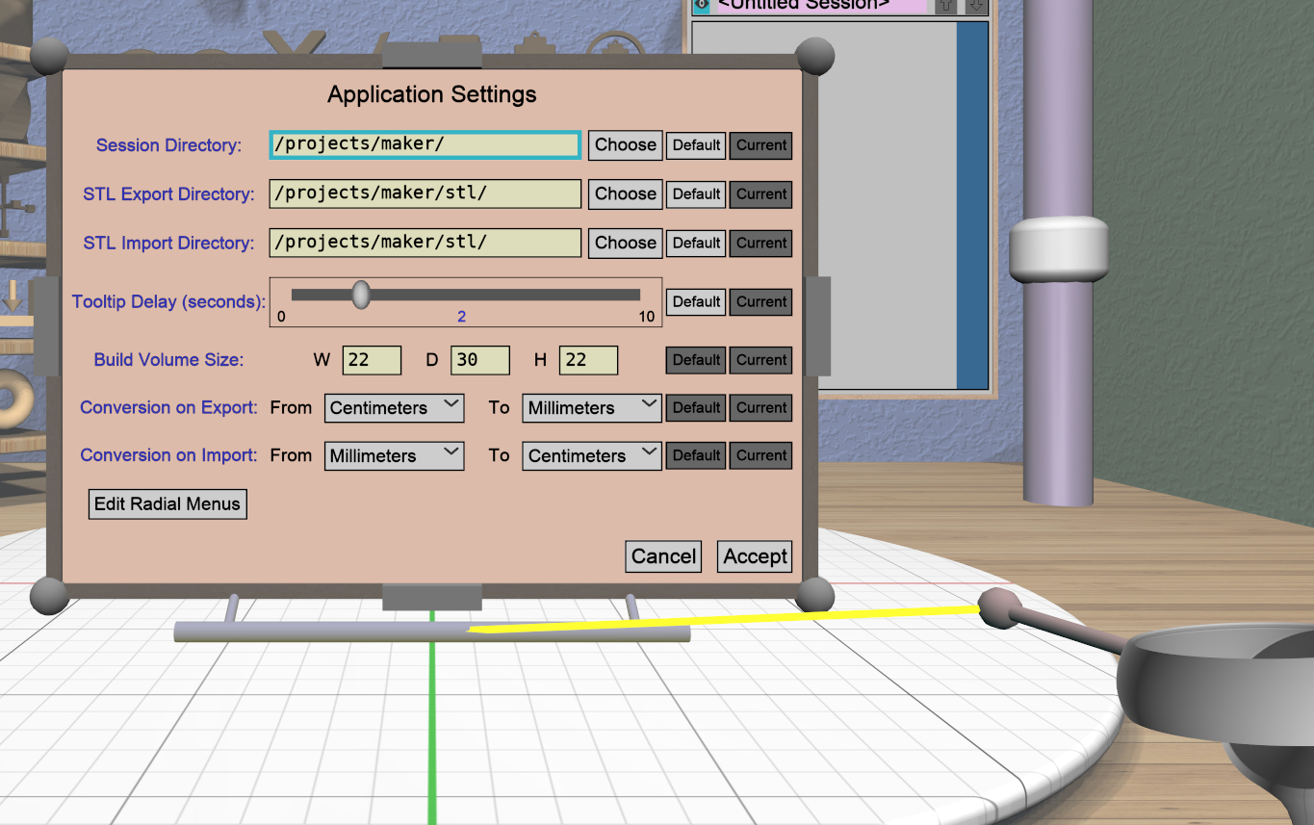This screenshot has height=825, width=1314.
Task: Click the bottom center gray panel handle
Action: coord(431,597)
